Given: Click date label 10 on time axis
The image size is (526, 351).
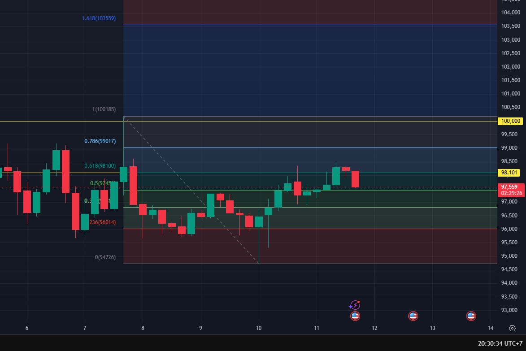Looking at the screenshot, I should coord(259,328).
